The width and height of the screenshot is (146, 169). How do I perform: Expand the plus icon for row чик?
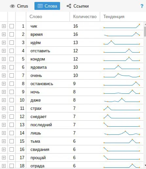tap(4, 26)
